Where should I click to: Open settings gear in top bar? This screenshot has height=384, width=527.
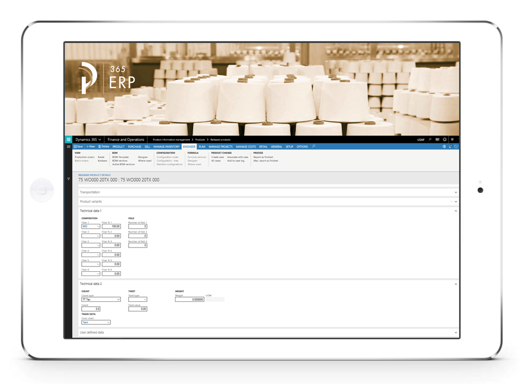(452, 140)
